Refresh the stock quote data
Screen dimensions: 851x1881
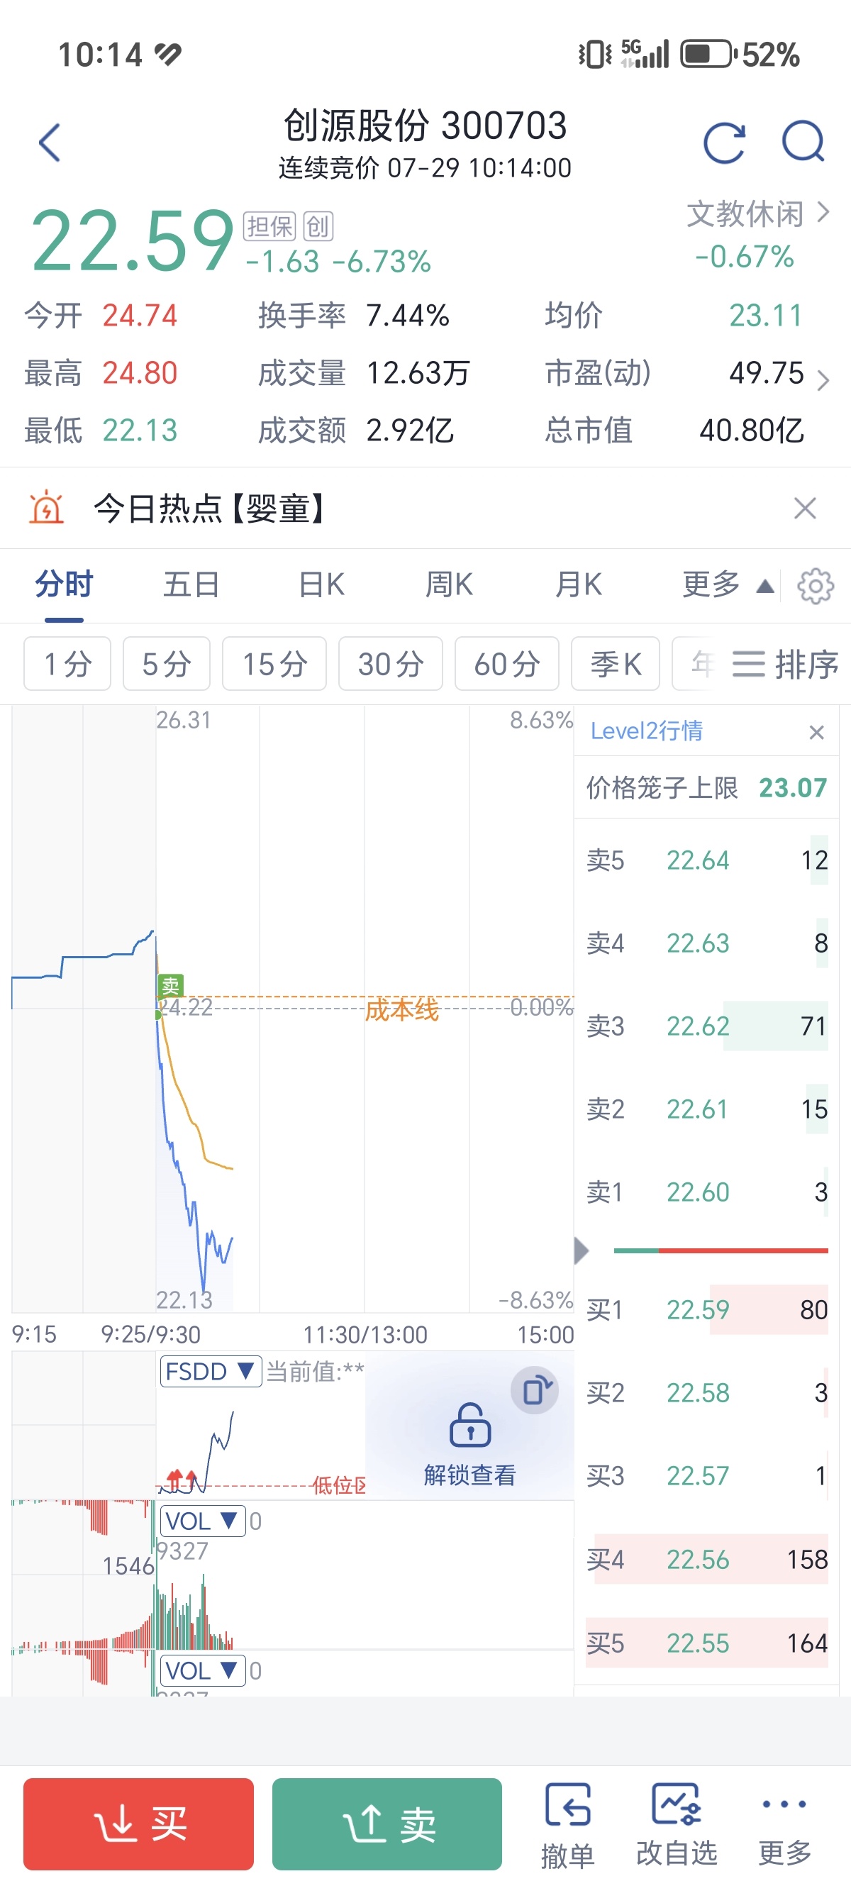(724, 143)
